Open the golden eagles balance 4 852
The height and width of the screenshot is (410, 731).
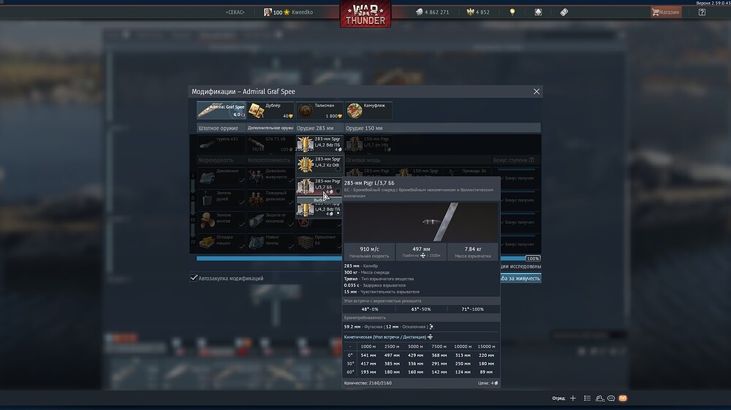click(478, 12)
